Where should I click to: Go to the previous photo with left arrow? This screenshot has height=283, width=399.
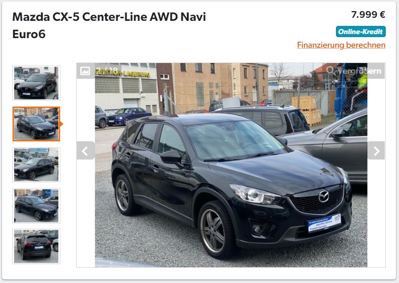[x=85, y=150]
